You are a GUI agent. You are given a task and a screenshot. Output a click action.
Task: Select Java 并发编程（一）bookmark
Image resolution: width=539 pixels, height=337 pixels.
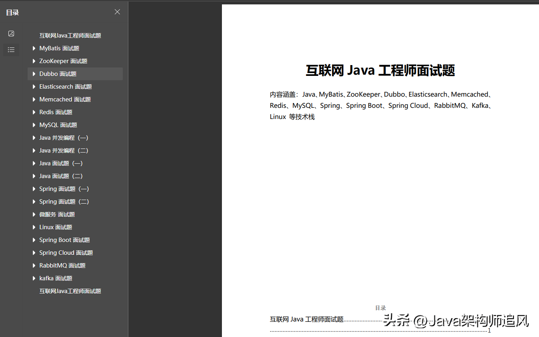point(64,138)
